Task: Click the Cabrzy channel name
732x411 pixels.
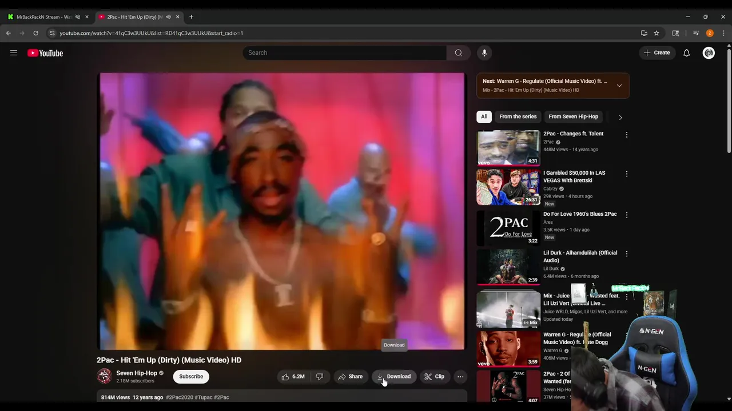Action: pos(550,188)
